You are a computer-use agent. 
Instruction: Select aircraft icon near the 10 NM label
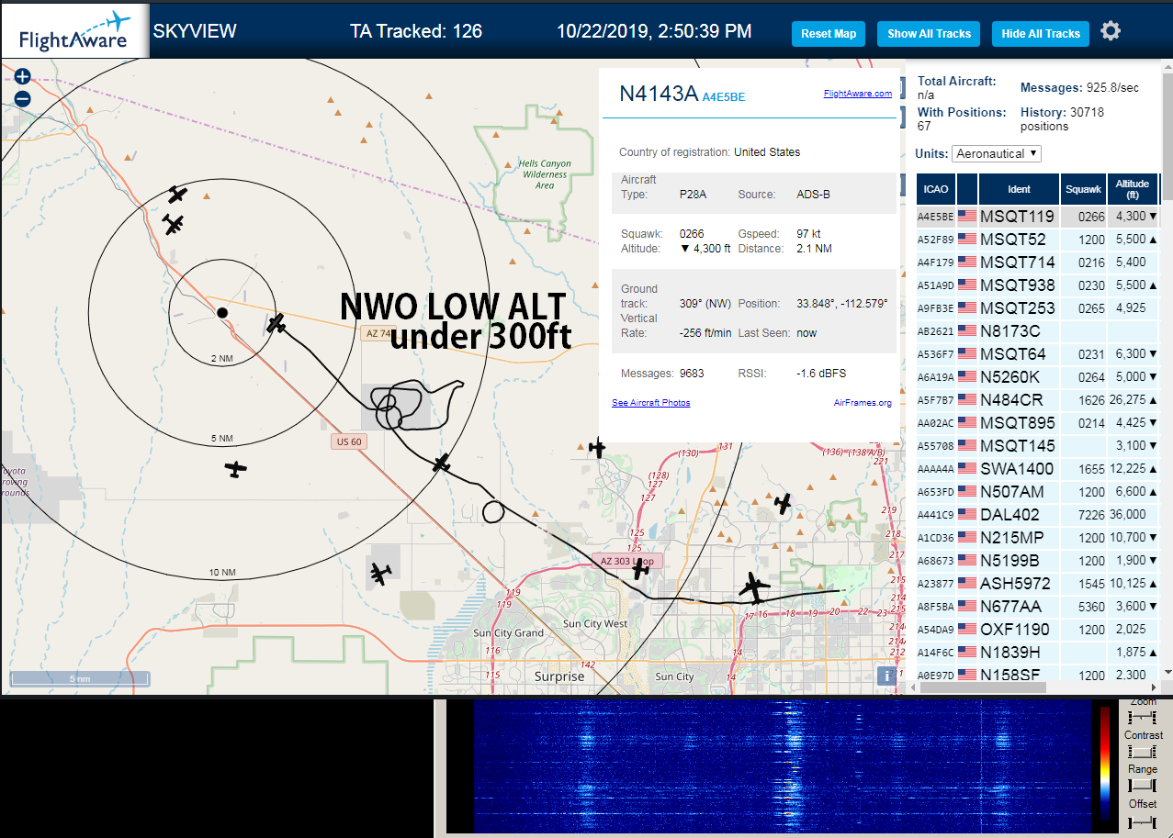380,574
